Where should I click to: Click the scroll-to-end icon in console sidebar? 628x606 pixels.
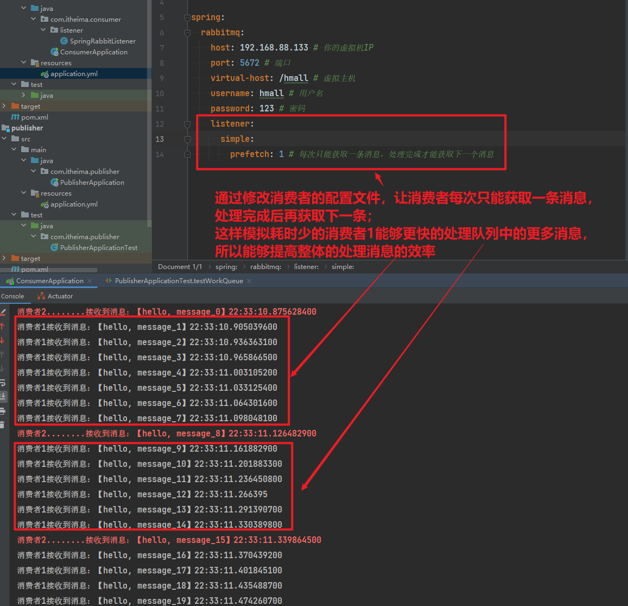pos(3,396)
